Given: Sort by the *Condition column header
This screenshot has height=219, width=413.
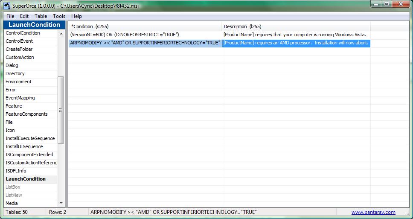Looking at the screenshot, I should [145, 26].
